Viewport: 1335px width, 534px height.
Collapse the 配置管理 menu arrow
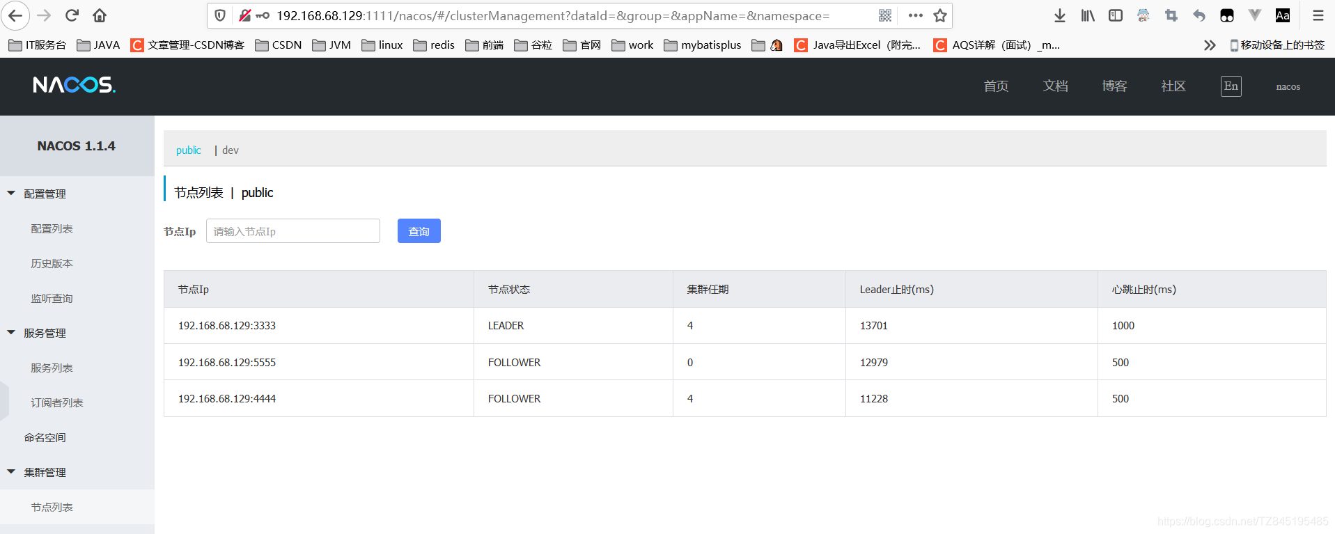[11, 194]
